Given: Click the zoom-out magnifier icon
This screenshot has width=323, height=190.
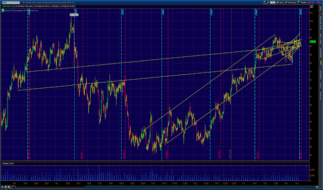Looking at the screenshot, I should pos(9,187).
